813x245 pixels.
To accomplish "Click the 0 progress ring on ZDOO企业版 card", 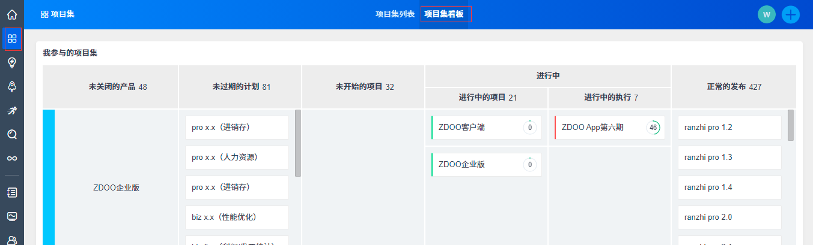I will point(529,165).
